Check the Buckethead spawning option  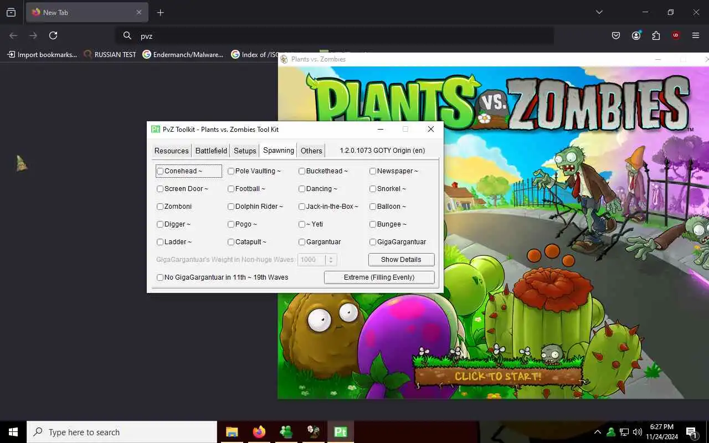(302, 171)
